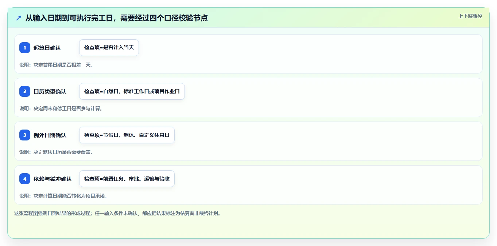Click the step 2 number badge

click(25, 91)
